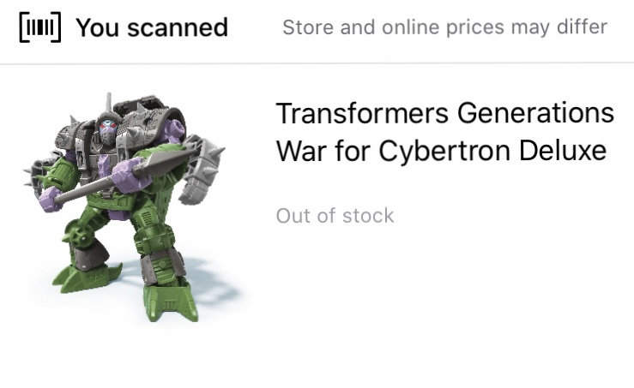
Task: Click the "Store and online prices may differ" notice
Action: [444, 27]
